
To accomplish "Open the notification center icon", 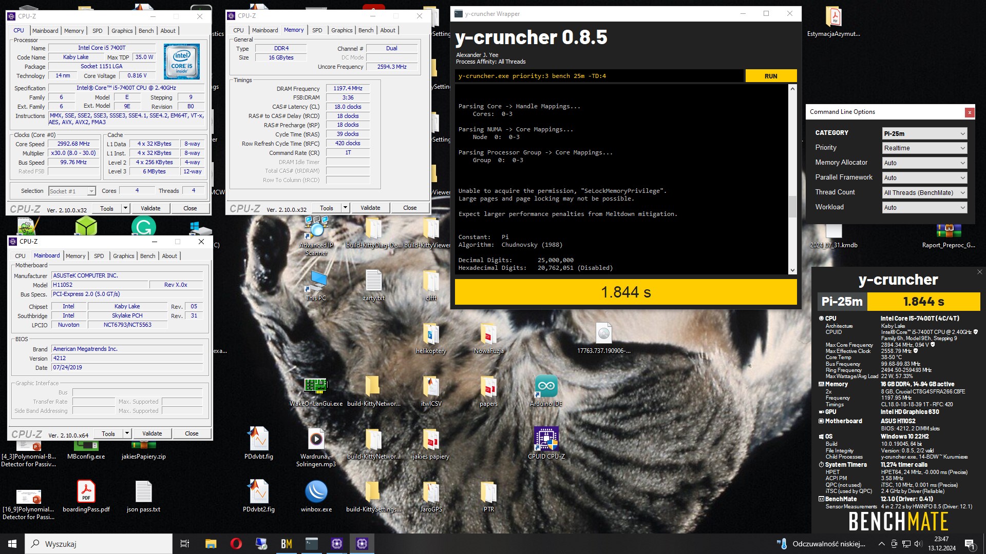I will [x=970, y=544].
